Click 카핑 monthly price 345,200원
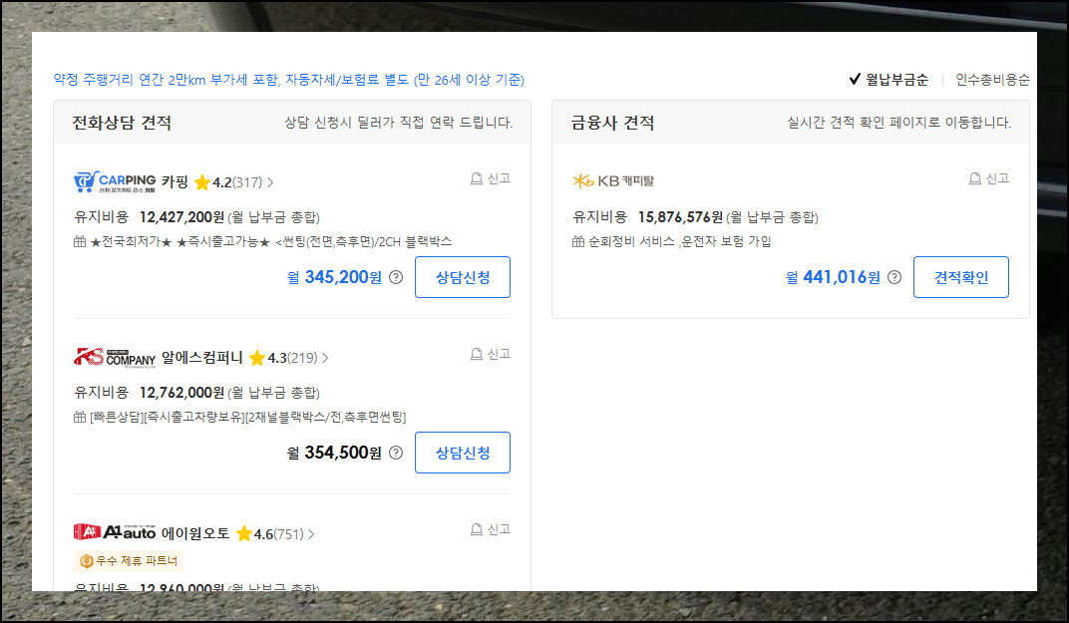 334,277
